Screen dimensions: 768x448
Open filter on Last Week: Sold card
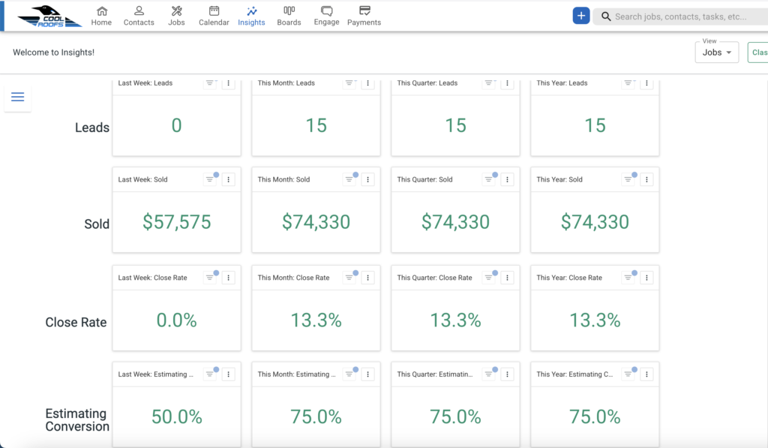pos(210,179)
